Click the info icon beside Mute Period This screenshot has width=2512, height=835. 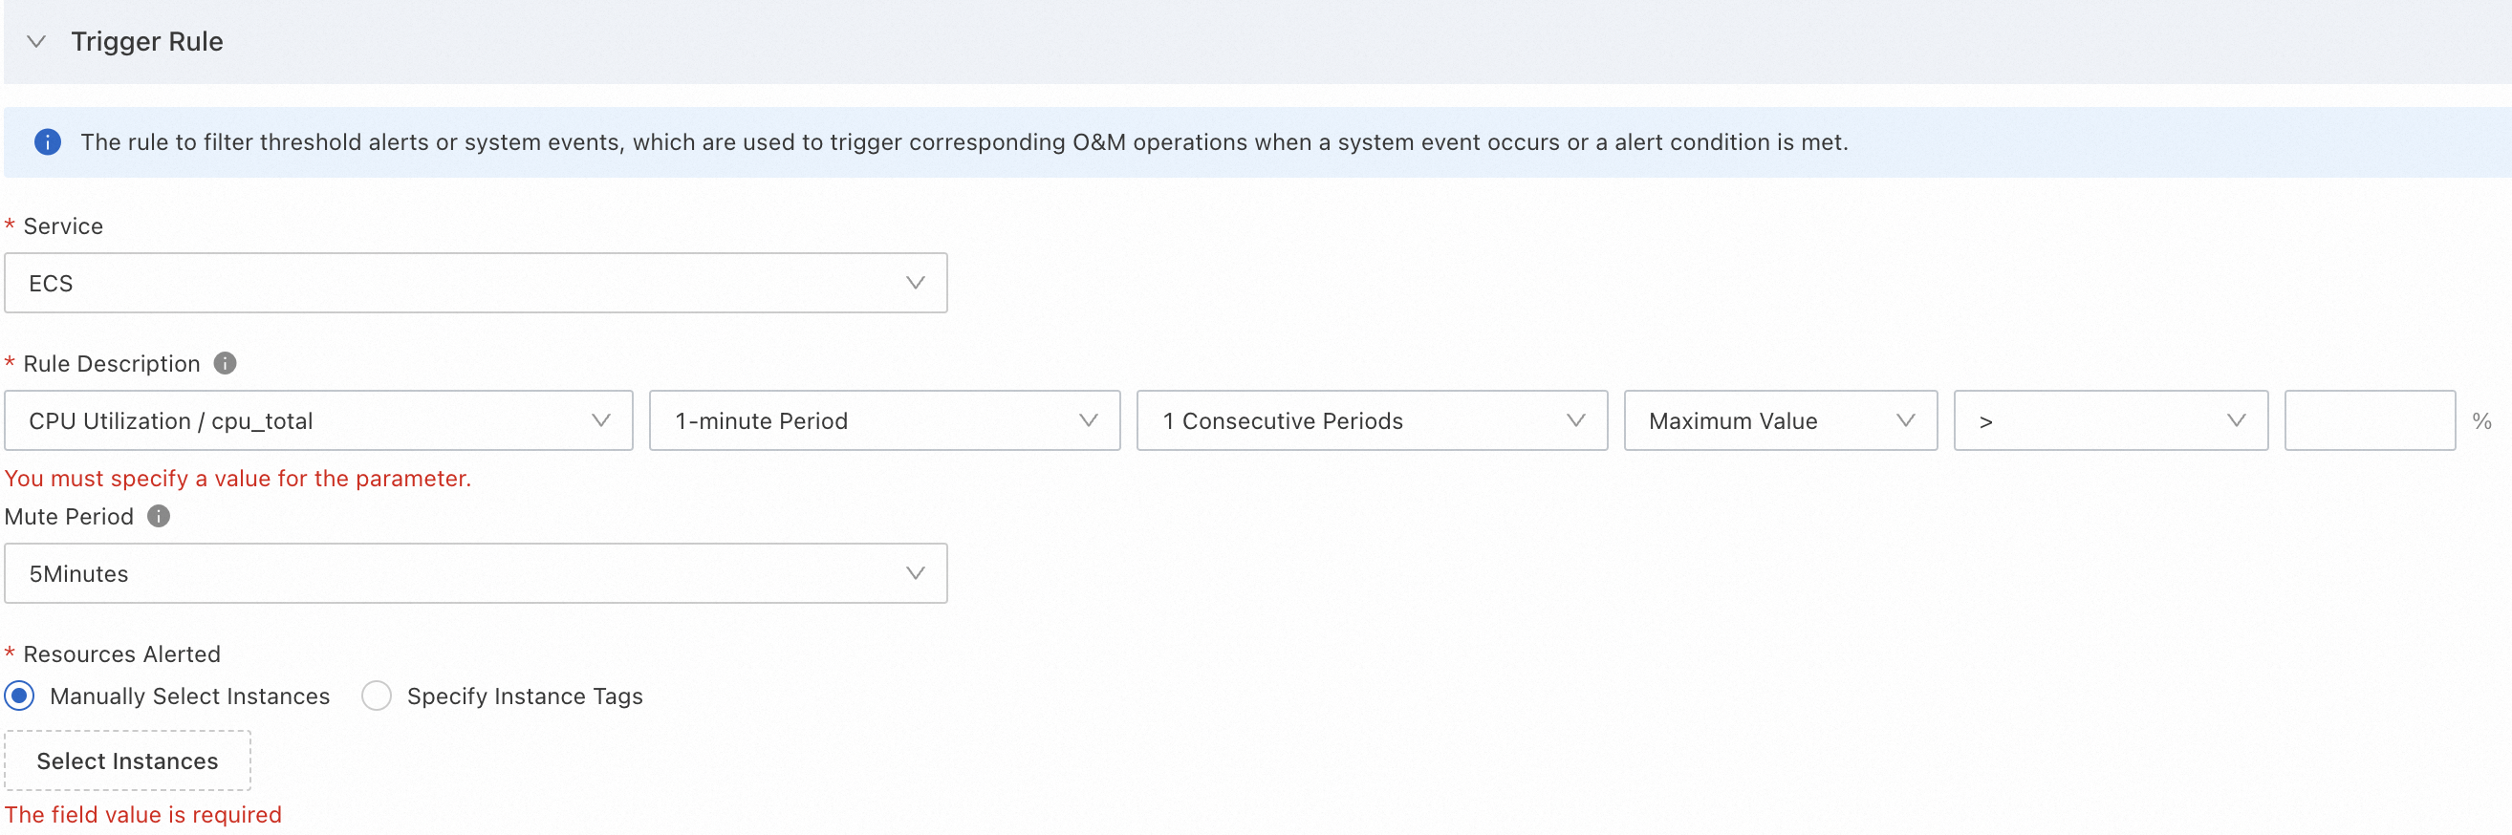coord(159,517)
